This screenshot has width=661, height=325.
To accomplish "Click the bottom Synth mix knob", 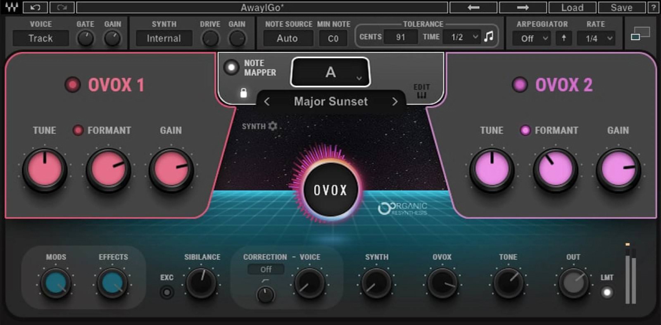I will pos(376,283).
